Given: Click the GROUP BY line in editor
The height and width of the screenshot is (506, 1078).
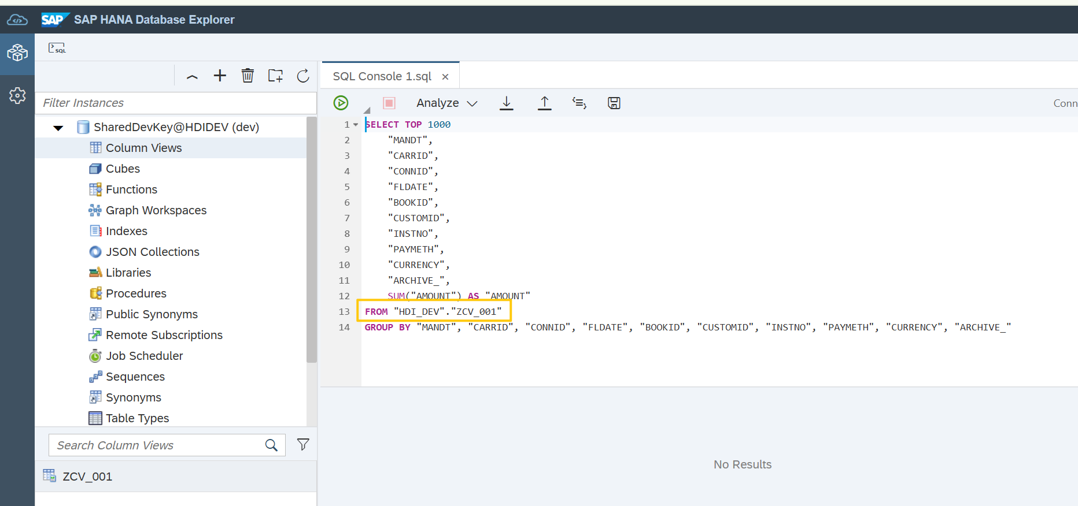Looking at the screenshot, I should (688, 328).
